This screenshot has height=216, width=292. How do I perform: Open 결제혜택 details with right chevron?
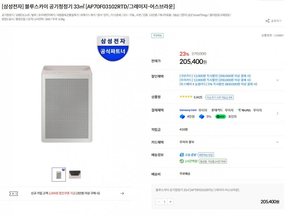point(277,113)
